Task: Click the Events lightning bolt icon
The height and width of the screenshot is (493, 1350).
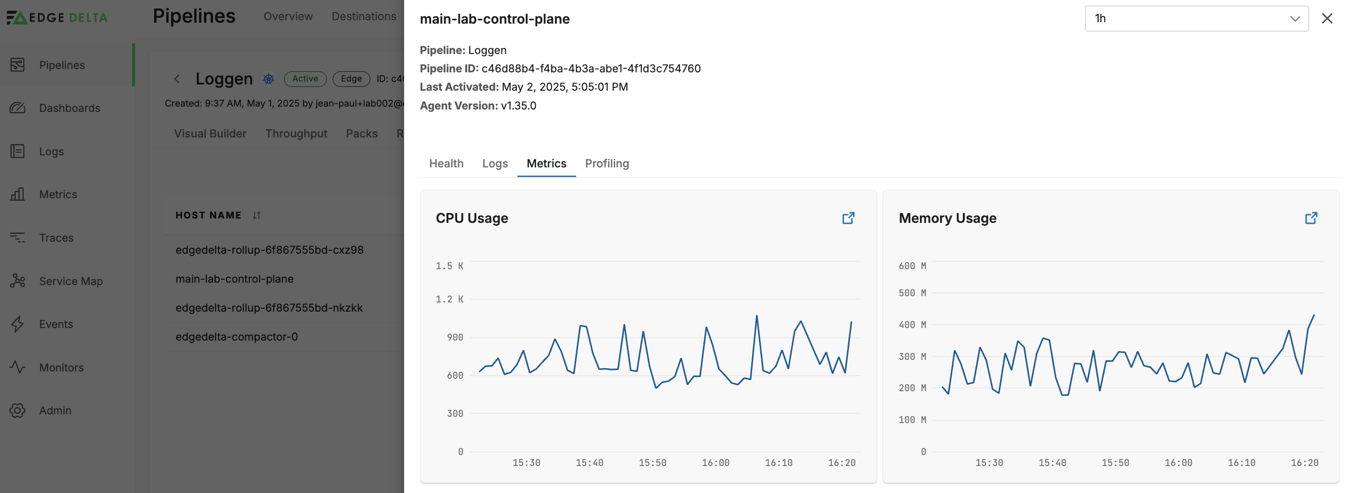Action: point(17,324)
